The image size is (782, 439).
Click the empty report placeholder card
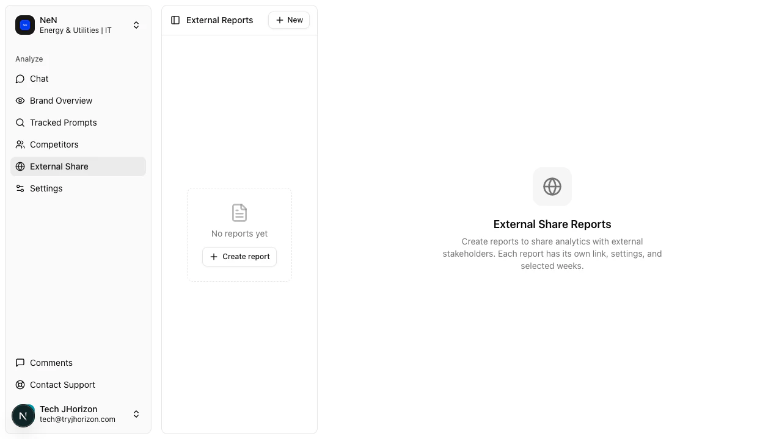pos(239,235)
